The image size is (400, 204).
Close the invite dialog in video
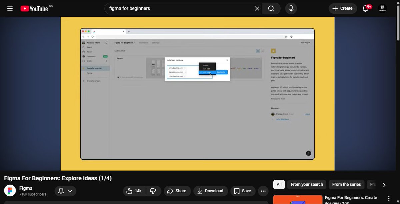pyautogui.click(x=227, y=60)
